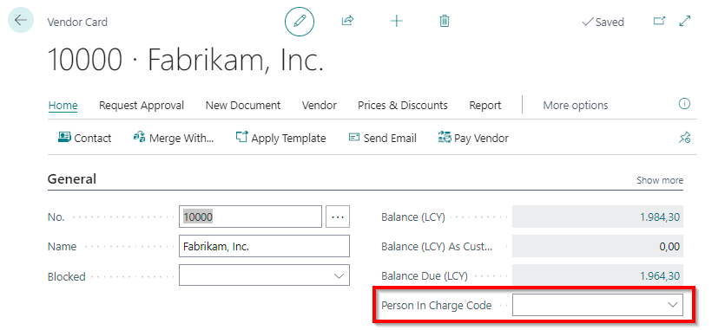Click Merge With... action
This screenshot has height=330, width=725.
pyautogui.click(x=174, y=138)
